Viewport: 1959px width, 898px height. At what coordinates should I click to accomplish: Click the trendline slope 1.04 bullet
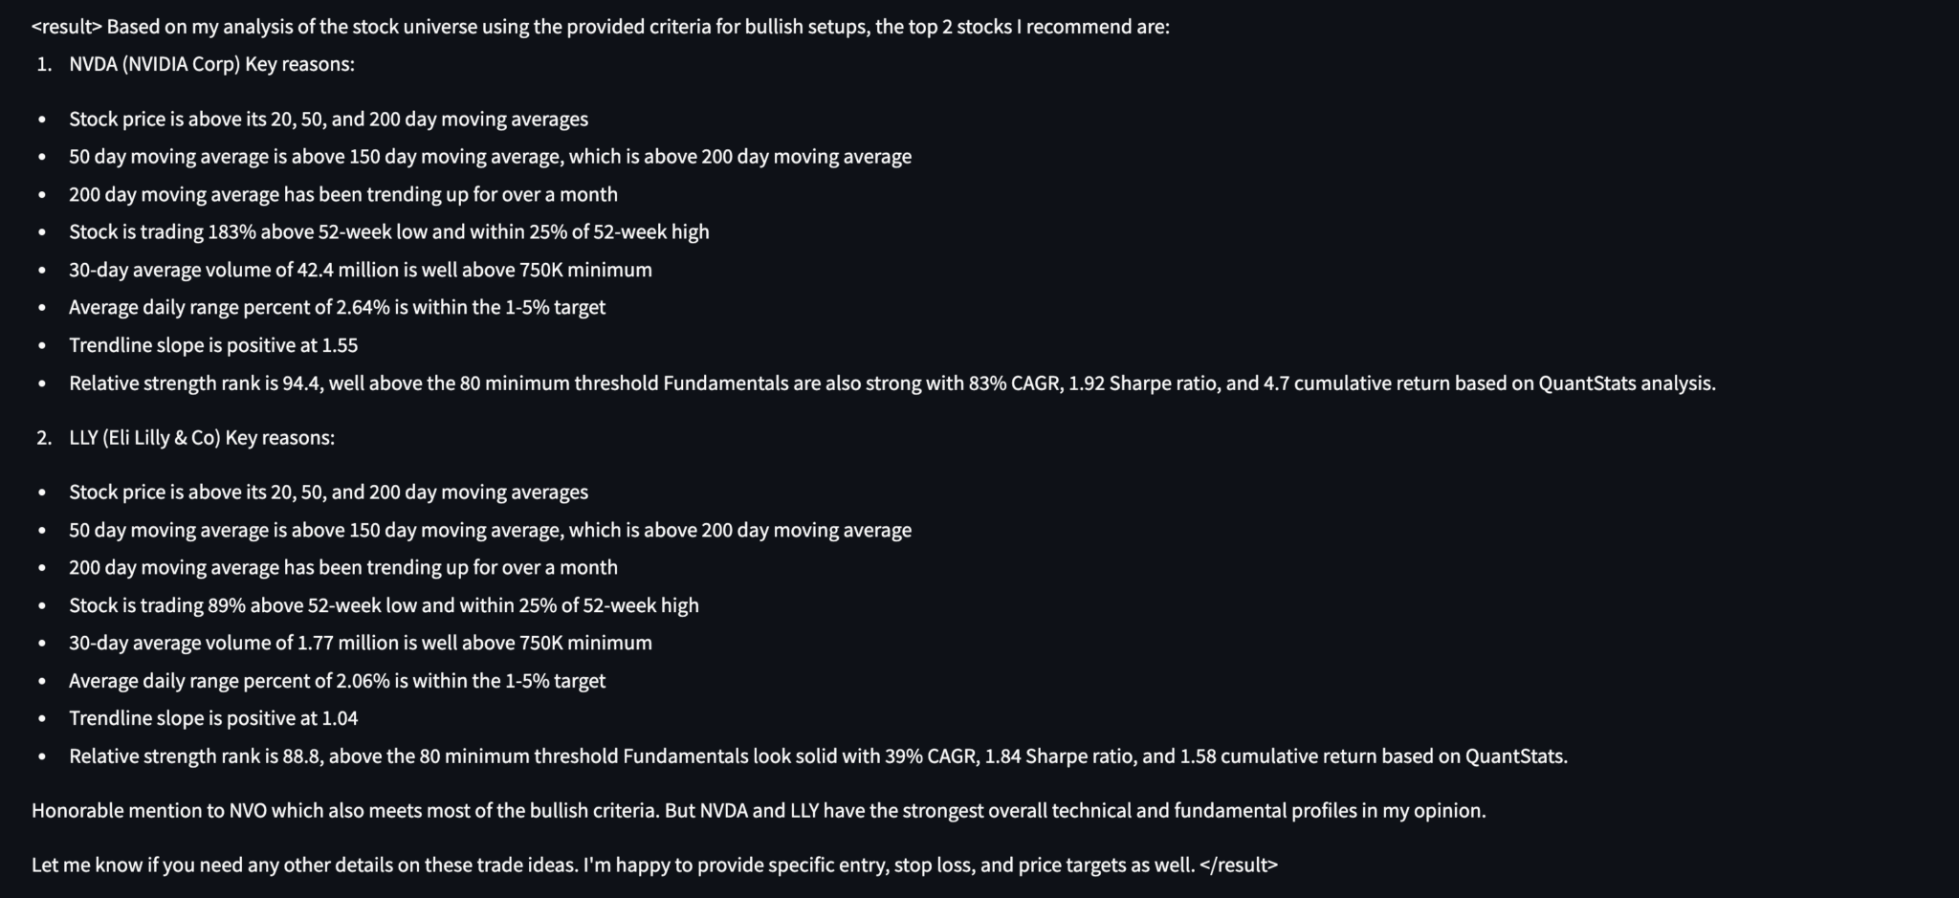point(212,718)
